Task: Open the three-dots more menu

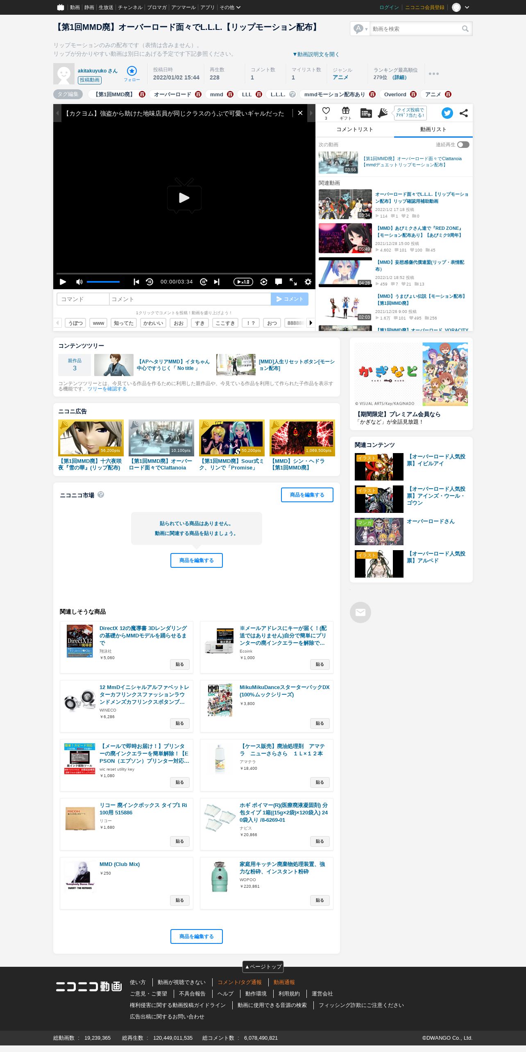Action: [x=434, y=74]
